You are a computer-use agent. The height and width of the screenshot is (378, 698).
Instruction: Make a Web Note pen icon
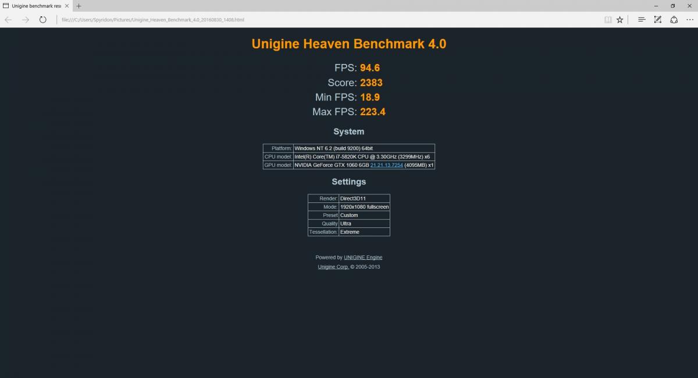[658, 20]
